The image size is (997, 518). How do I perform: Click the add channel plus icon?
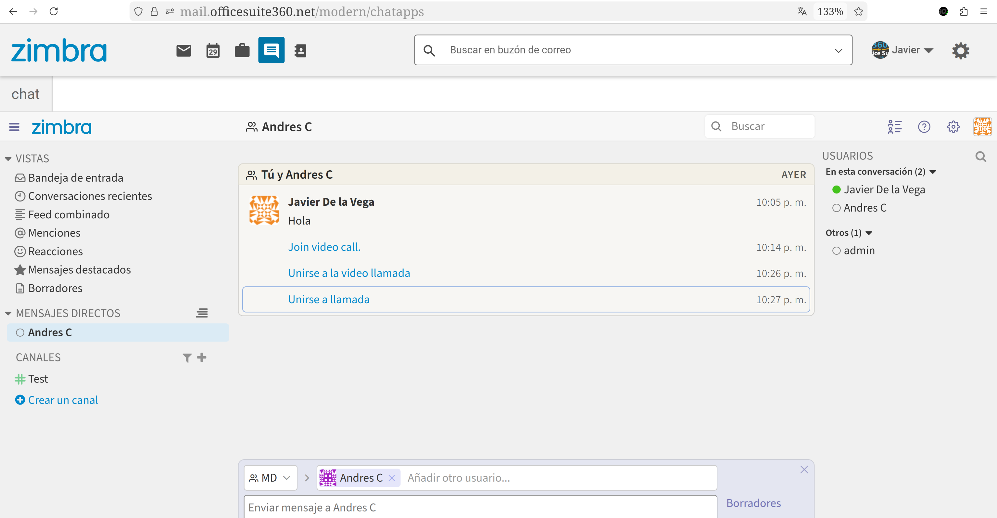tap(202, 357)
